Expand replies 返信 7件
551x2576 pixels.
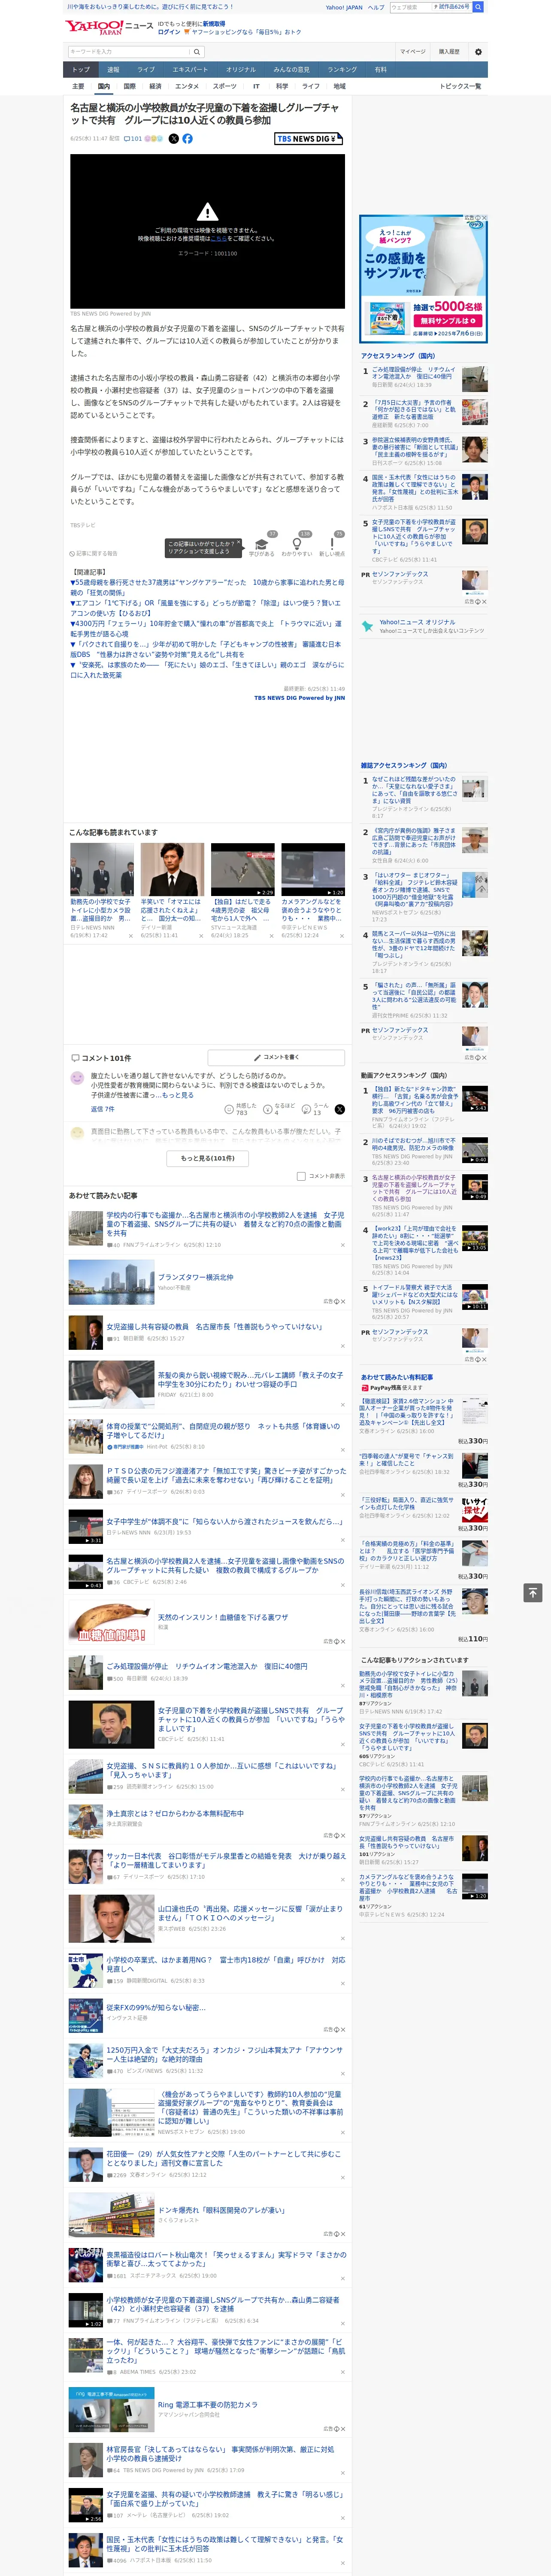pos(103,1109)
